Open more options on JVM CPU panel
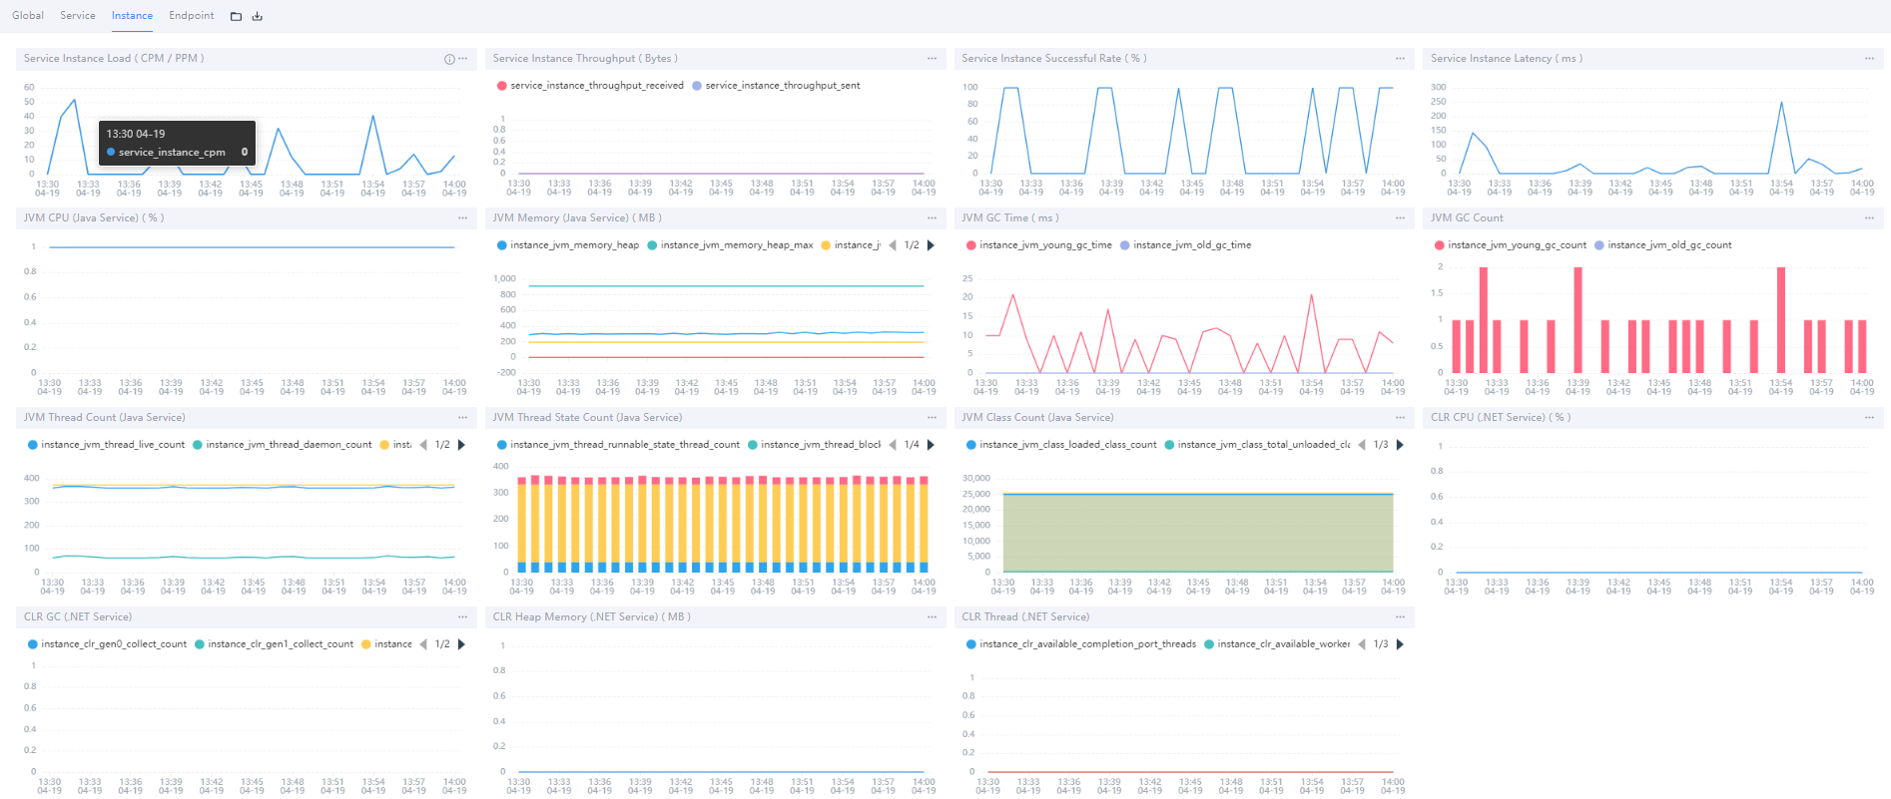Viewport: 1891px width, 799px height. [462, 218]
